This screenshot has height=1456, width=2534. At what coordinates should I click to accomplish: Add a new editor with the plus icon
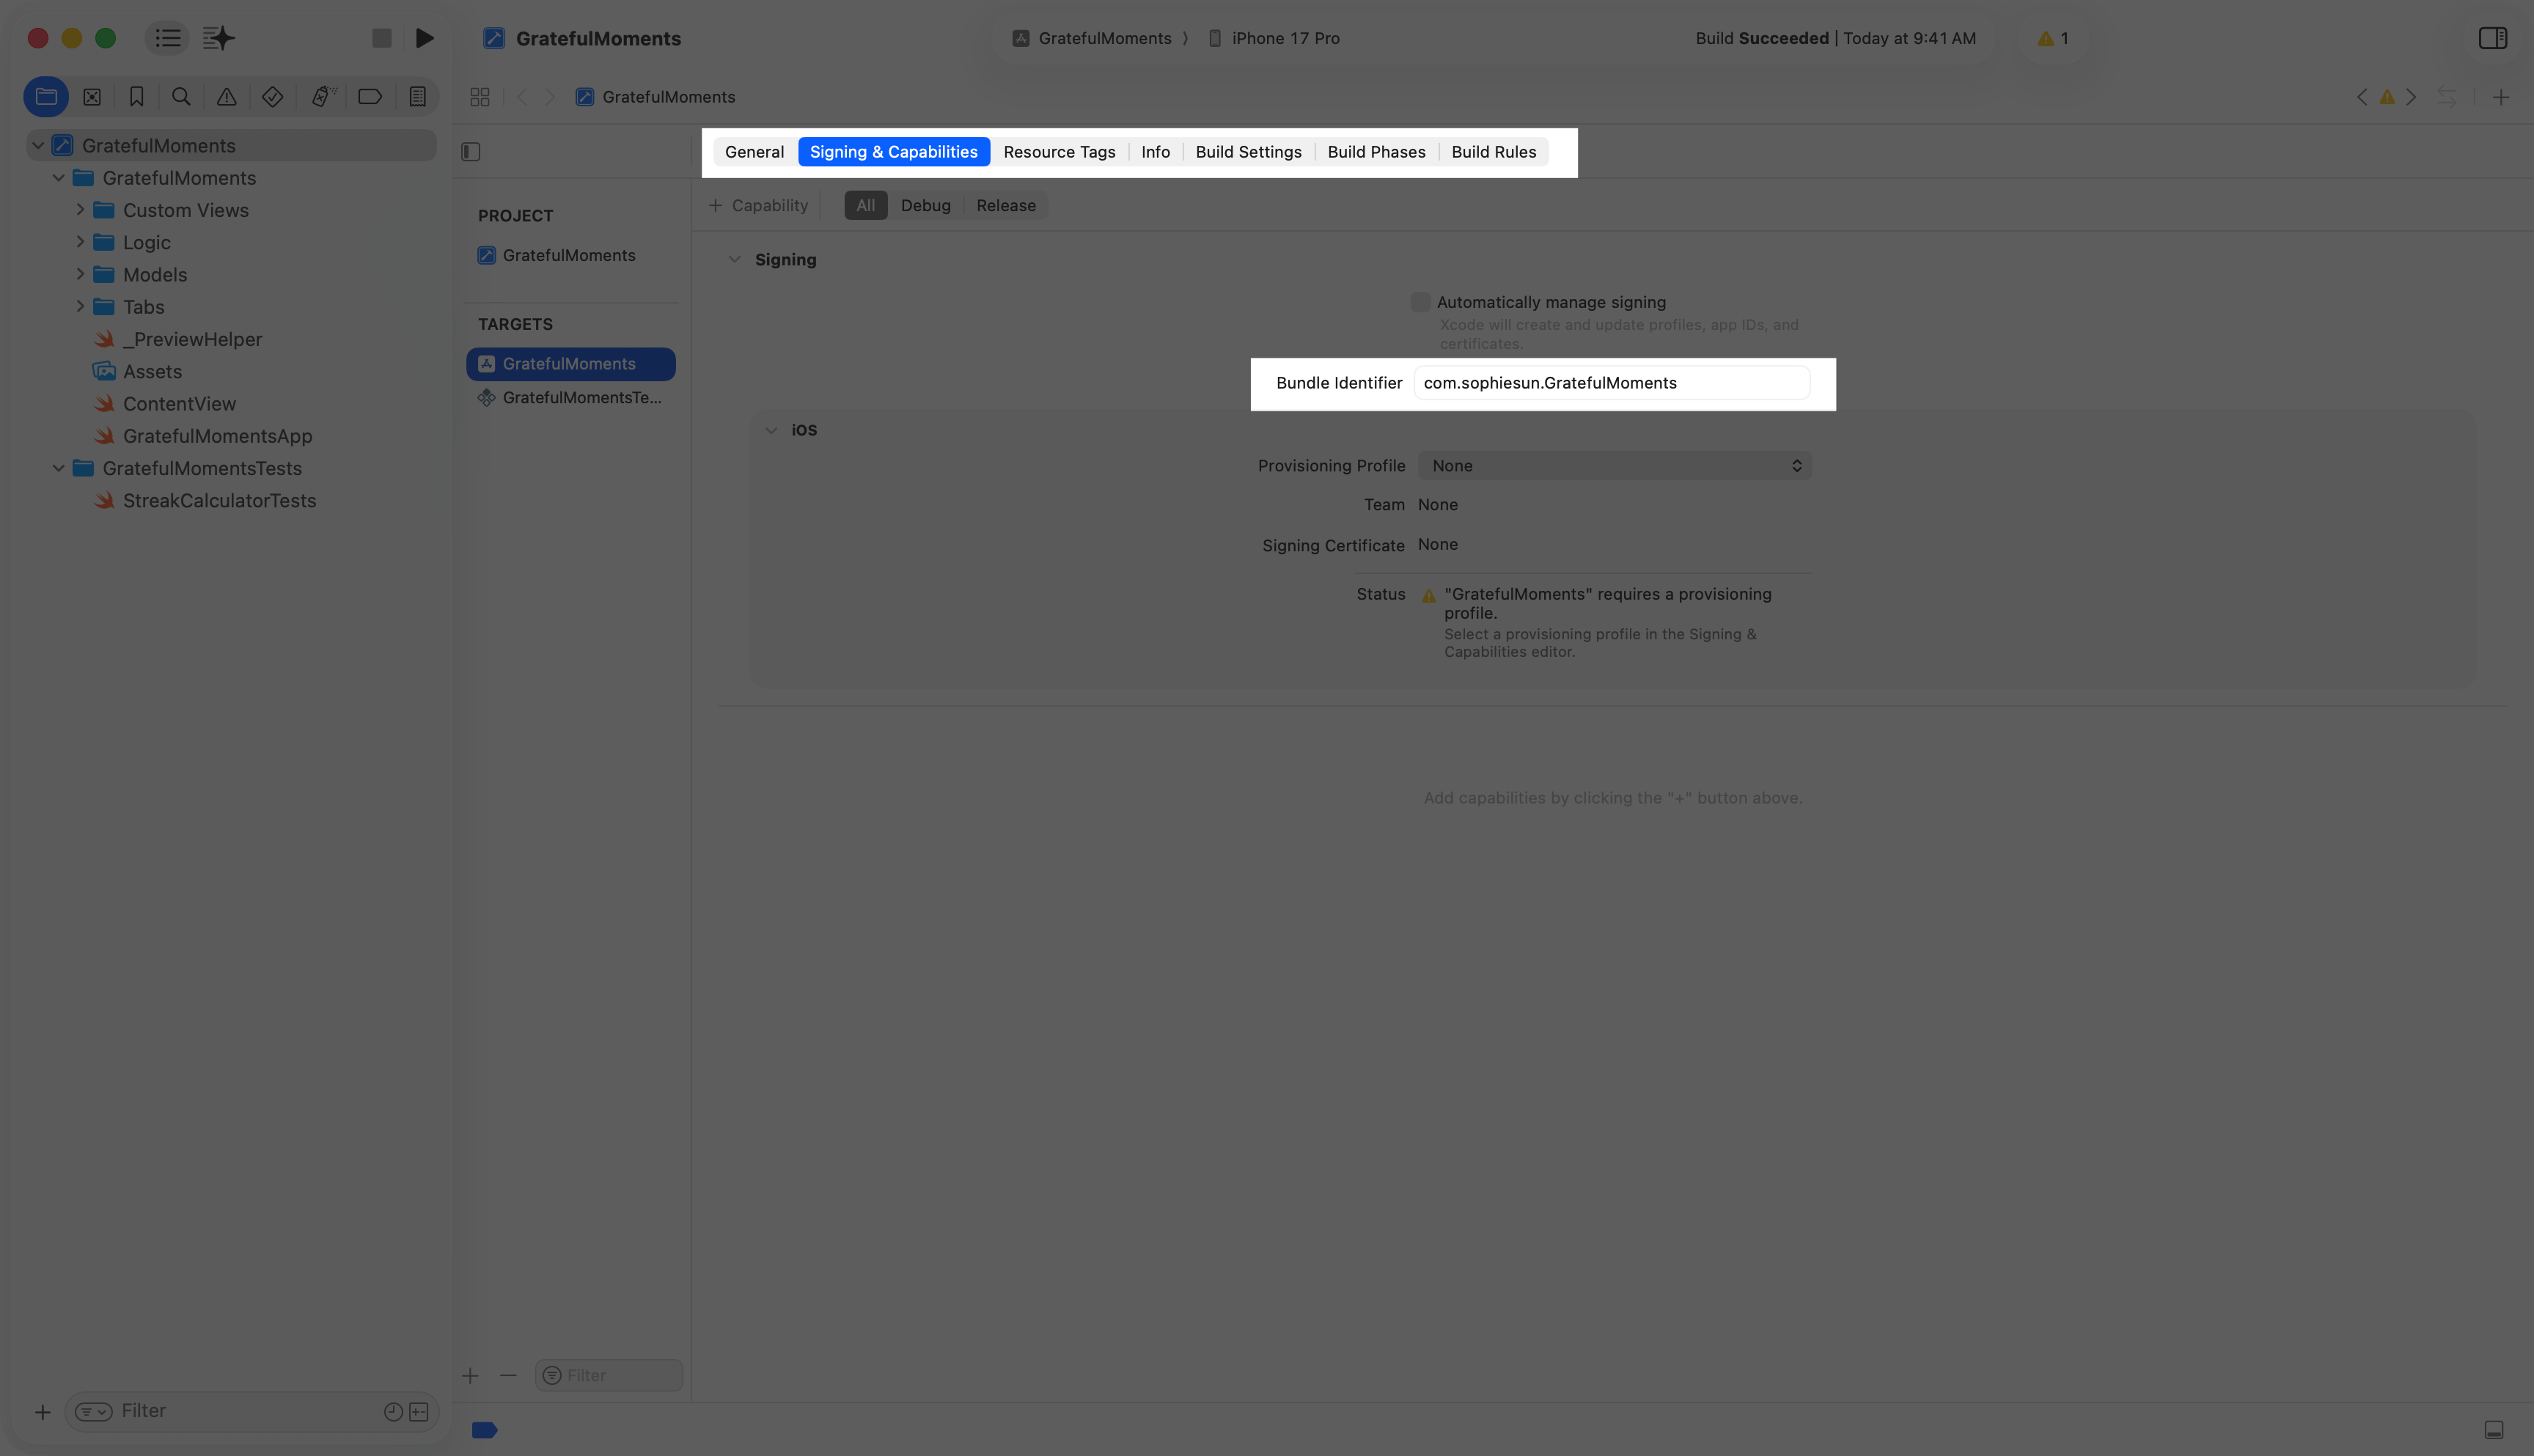coord(2501,97)
